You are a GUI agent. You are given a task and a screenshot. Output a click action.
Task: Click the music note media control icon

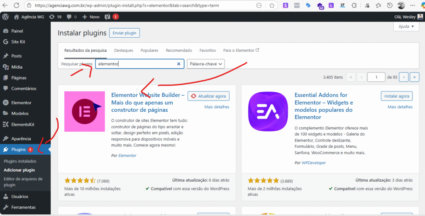[367, 5]
